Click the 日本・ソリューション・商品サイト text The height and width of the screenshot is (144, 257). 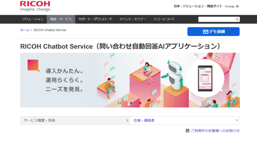(198, 6)
